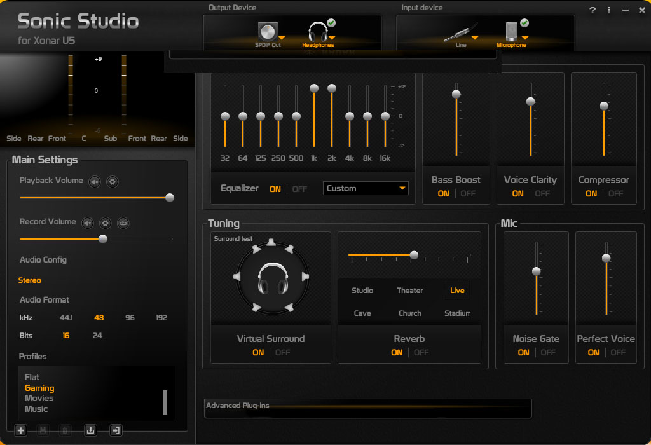Show app information with the i icon
This screenshot has width=651, height=445.
tap(609, 10)
